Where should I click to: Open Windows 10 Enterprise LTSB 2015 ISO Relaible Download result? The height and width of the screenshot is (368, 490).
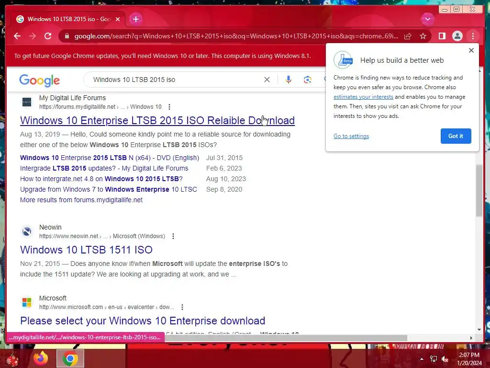(157, 120)
